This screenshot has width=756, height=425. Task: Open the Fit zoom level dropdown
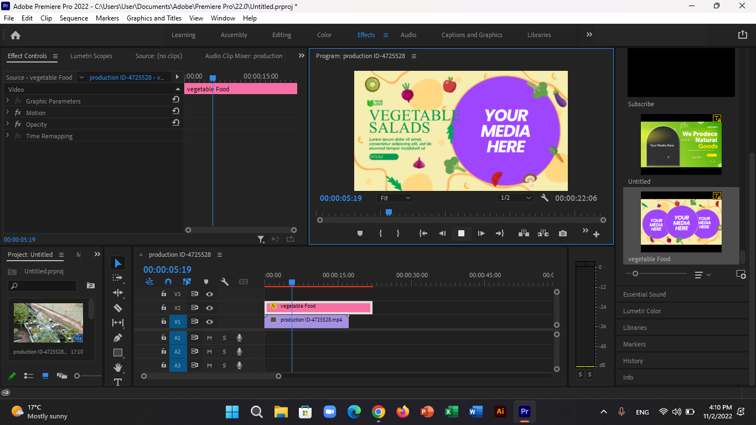[x=395, y=198]
